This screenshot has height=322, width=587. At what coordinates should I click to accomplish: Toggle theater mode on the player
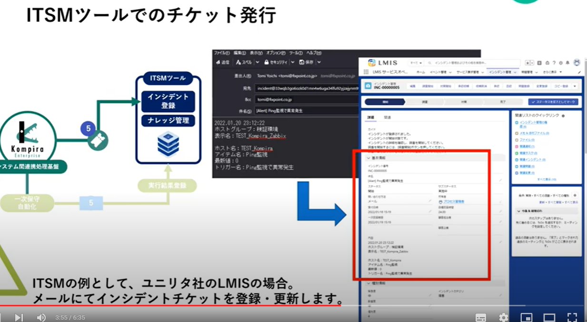(549, 317)
